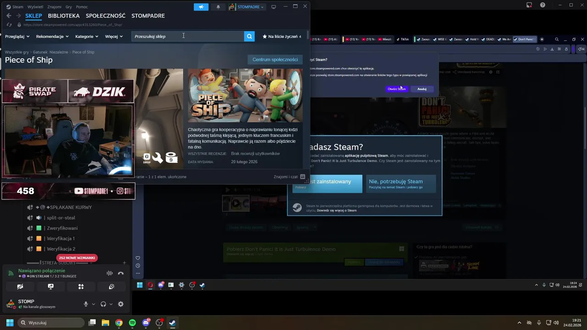This screenshot has height=330, width=587.
Task: Expand the Kategorie menu
Action: 87,36
